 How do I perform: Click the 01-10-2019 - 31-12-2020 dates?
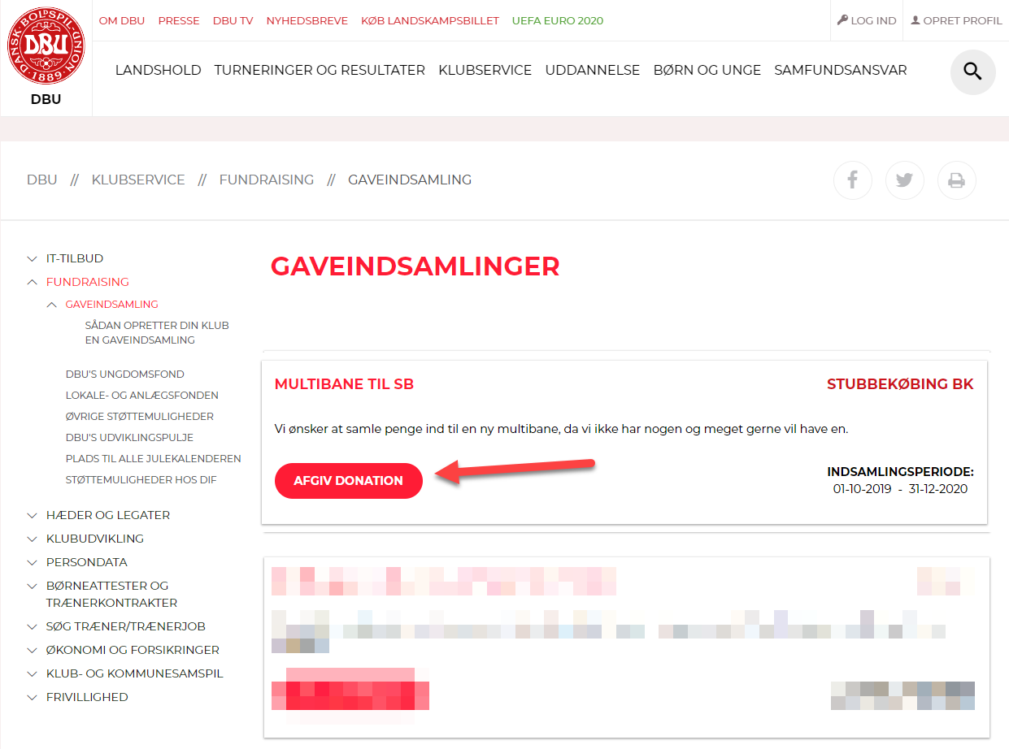coord(900,489)
